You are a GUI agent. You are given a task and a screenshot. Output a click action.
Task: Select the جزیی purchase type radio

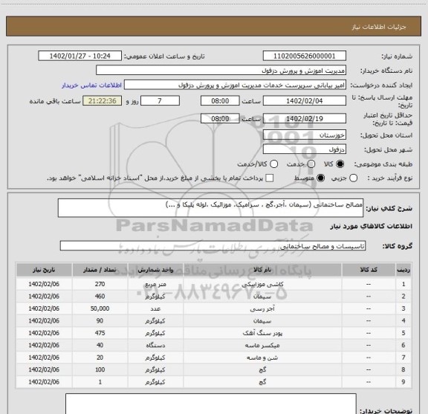pos(353,178)
